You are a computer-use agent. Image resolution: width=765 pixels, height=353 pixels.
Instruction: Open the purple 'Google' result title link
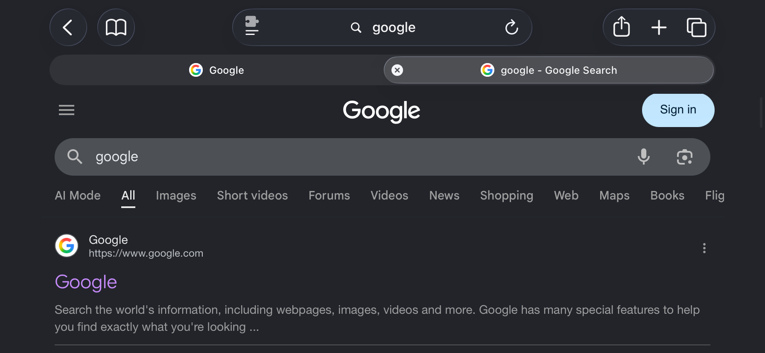point(86,282)
